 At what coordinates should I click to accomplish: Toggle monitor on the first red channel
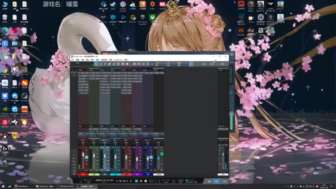(x=87, y=157)
